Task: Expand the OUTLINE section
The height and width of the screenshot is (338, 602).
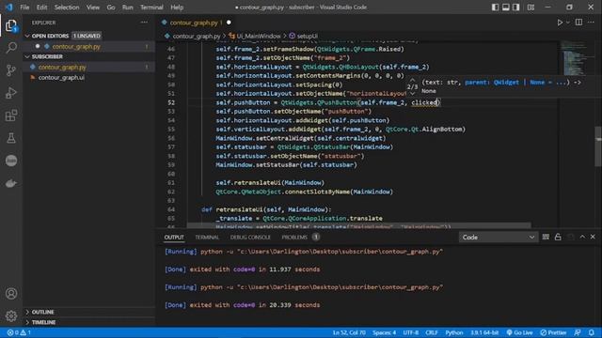Action: pos(42,312)
